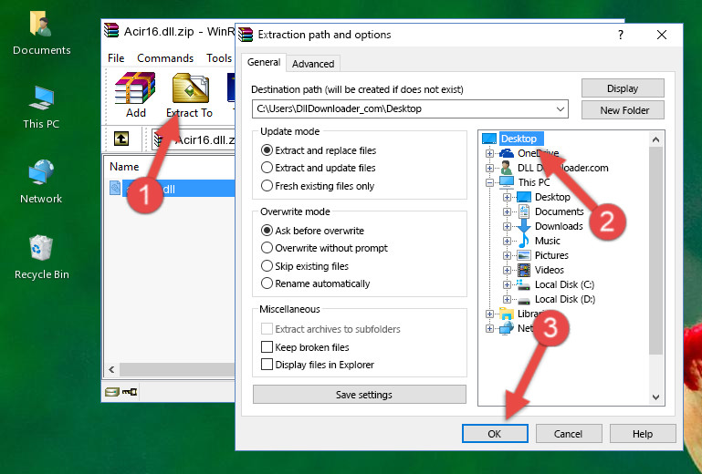
Task: Close the Extraction path and options dialog
Action: 662,35
